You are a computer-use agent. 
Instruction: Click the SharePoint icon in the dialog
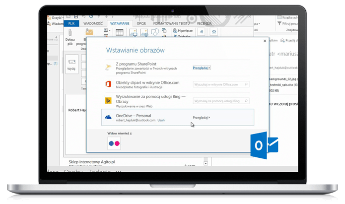click(x=108, y=67)
